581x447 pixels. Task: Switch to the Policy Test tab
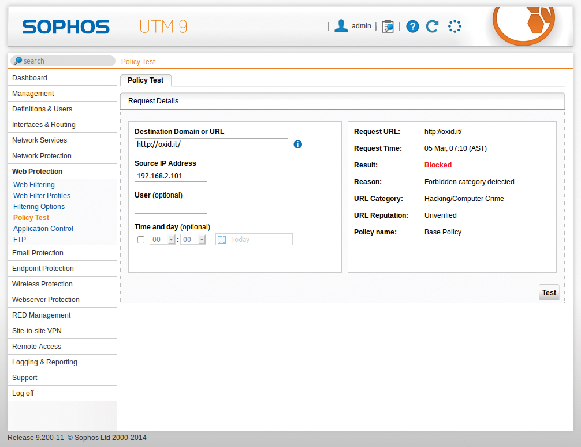146,80
